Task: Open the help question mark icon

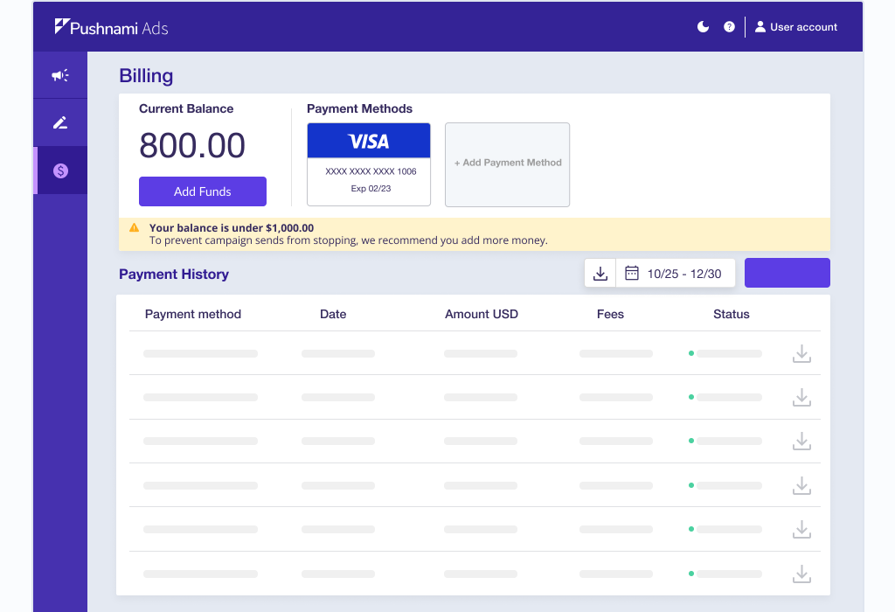Action: [x=729, y=27]
